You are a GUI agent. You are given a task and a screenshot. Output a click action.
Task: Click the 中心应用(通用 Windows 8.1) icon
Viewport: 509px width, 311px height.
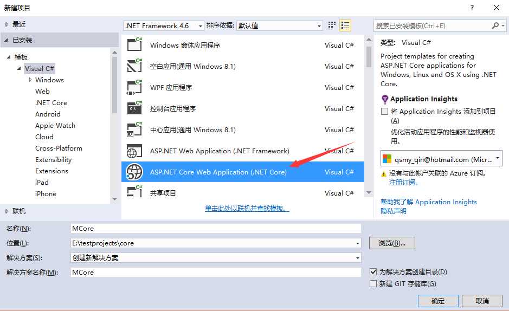(x=134, y=129)
